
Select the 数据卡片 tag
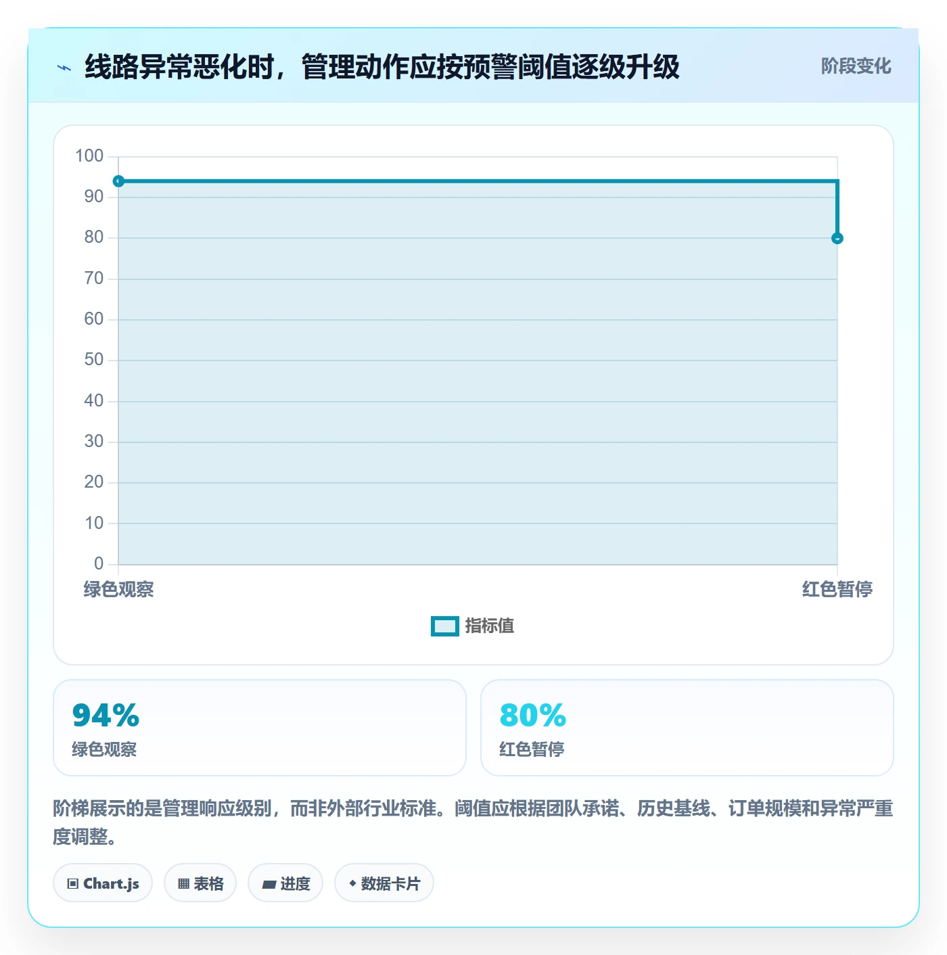pos(384,883)
